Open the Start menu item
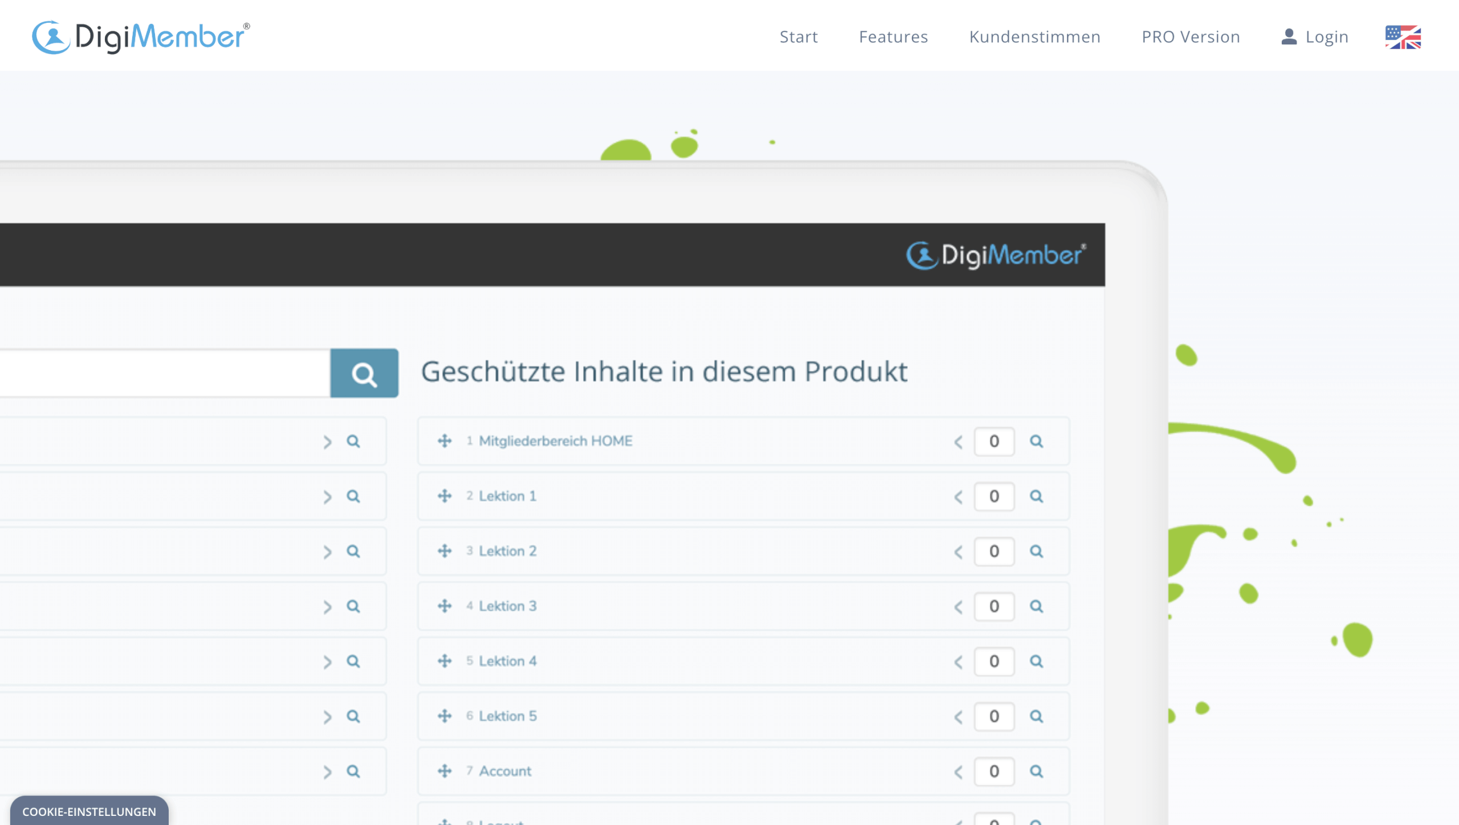The height and width of the screenshot is (825, 1459). tap(798, 37)
